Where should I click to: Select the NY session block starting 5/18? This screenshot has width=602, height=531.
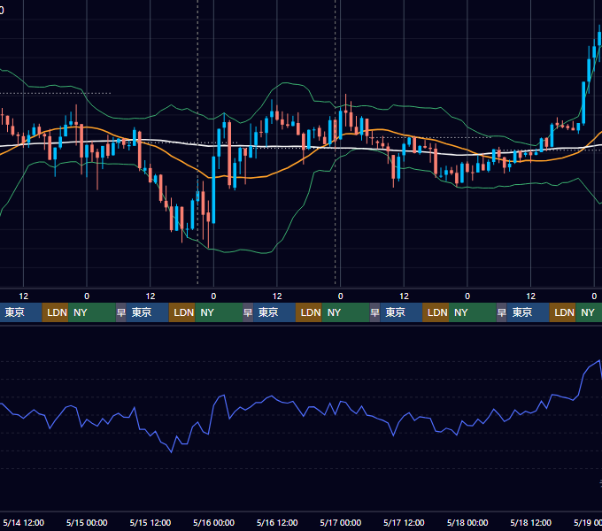pos(589,312)
